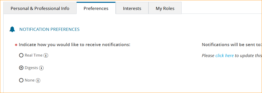The image size is (262, 93).
Task: Click the bell icon beside Notification Preferences
Action: coord(12,29)
